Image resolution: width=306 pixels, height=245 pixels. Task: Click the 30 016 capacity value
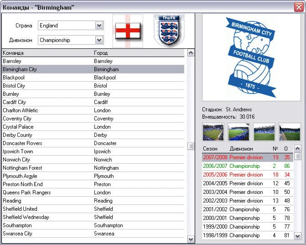[247, 117]
